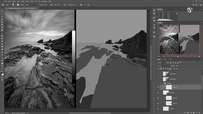Switch to the Channels tab

(165, 59)
